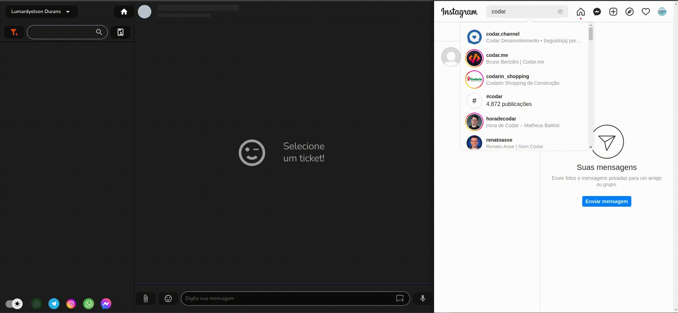The height and width of the screenshot is (313, 678).
Task: Click the grey avatar in Instagram sidebar
Action: (451, 57)
